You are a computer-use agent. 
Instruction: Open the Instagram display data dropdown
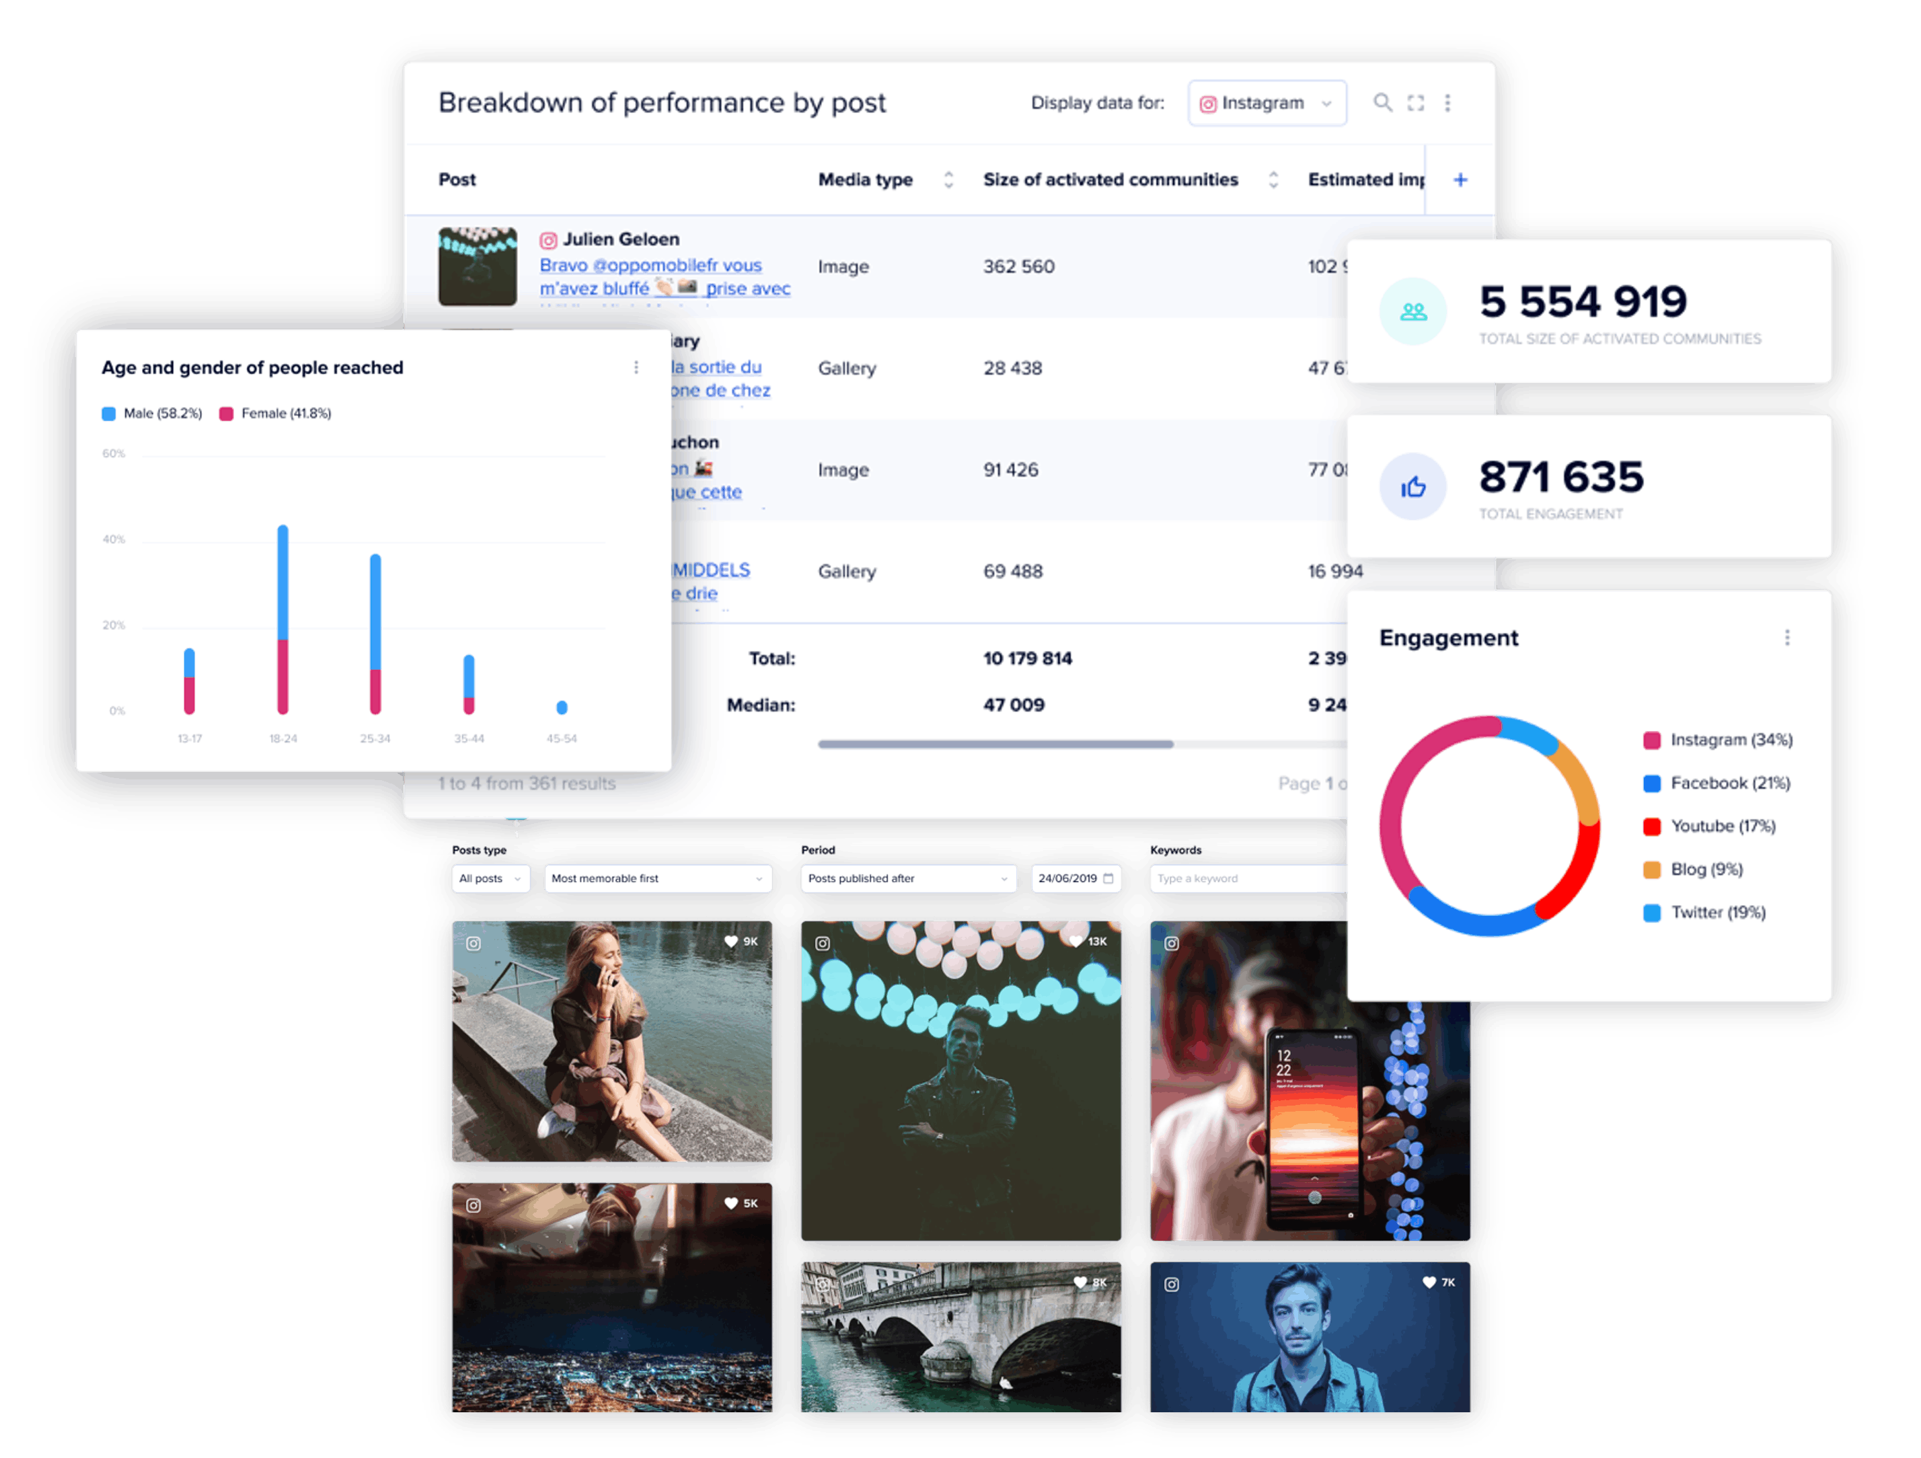click(1267, 104)
